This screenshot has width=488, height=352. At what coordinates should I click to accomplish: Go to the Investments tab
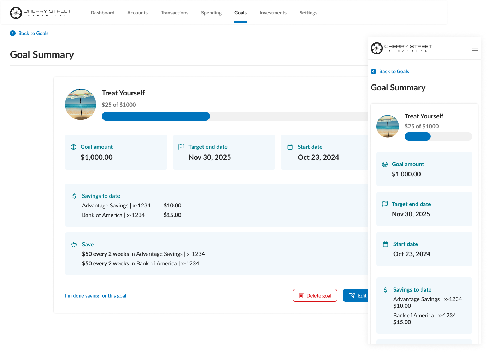click(x=273, y=13)
